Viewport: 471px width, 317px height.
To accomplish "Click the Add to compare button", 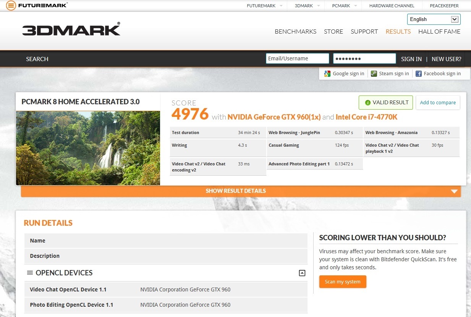I will click(x=437, y=102).
